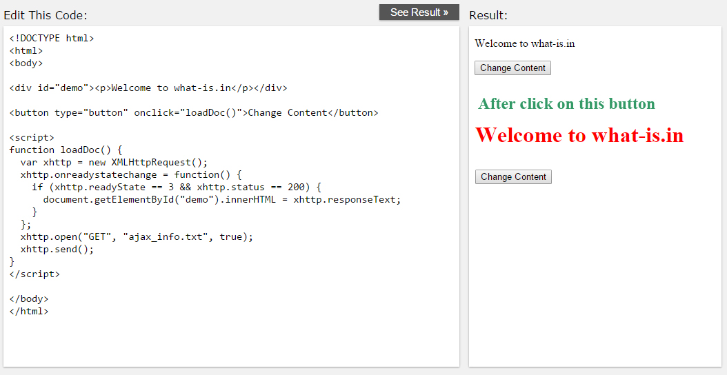
Task: Click the closing </body> tag line
Action: (x=29, y=299)
